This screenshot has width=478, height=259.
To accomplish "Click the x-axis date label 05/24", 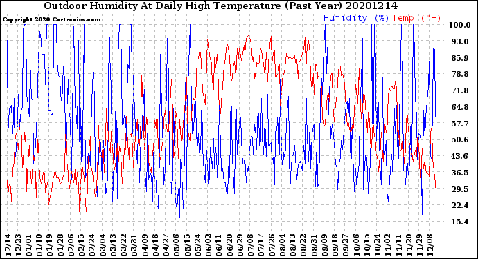I will pyautogui.click(x=197, y=245).
